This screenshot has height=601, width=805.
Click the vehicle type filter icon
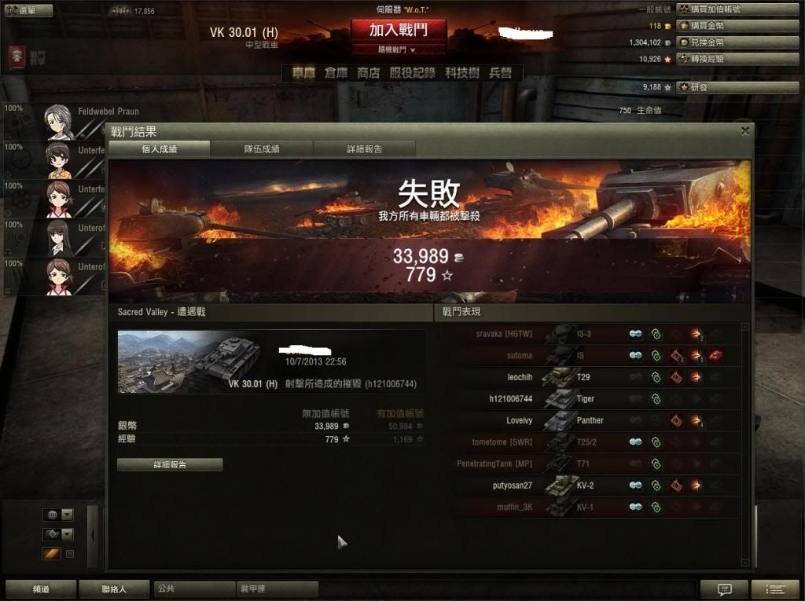pyautogui.click(x=53, y=533)
